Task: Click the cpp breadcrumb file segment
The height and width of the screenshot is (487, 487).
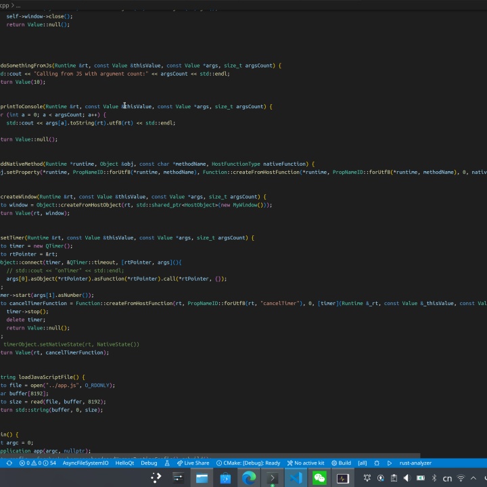Action: 4,5
